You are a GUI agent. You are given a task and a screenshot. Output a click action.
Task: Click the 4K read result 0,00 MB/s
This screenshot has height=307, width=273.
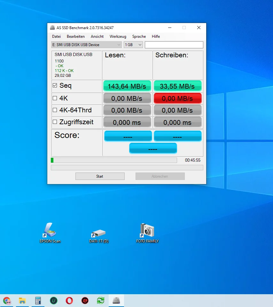127,98
